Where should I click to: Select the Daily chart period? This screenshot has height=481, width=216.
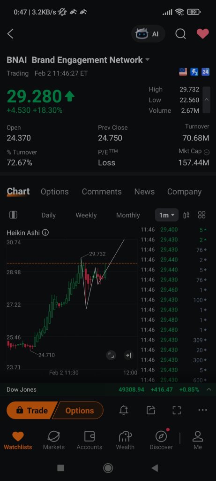coord(48,215)
